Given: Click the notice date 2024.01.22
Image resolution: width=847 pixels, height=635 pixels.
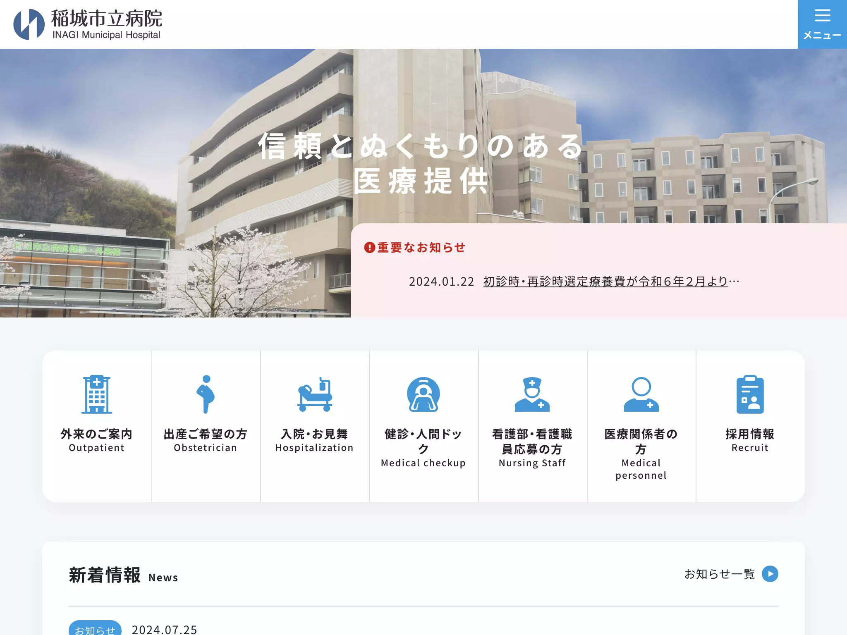Looking at the screenshot, I should pos(441,282).
